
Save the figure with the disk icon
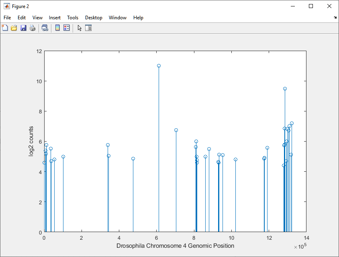[x=23, y=28]
